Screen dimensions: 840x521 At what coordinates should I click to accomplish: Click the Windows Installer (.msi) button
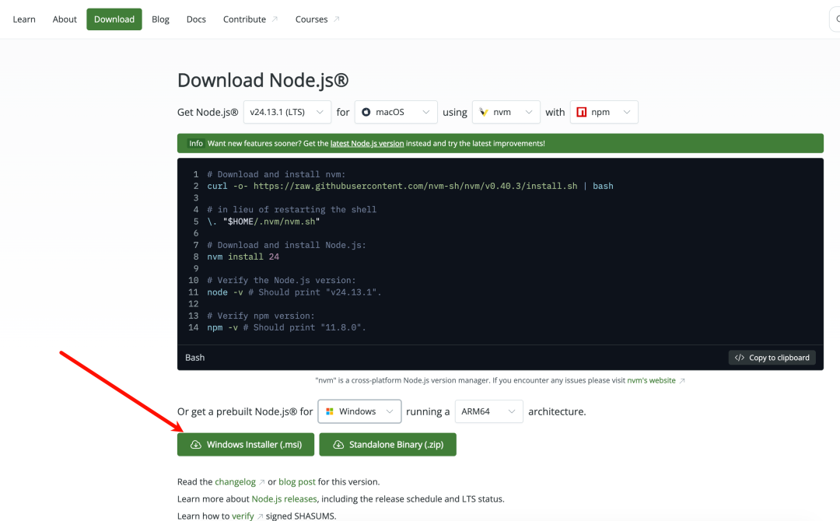(245, 444)
